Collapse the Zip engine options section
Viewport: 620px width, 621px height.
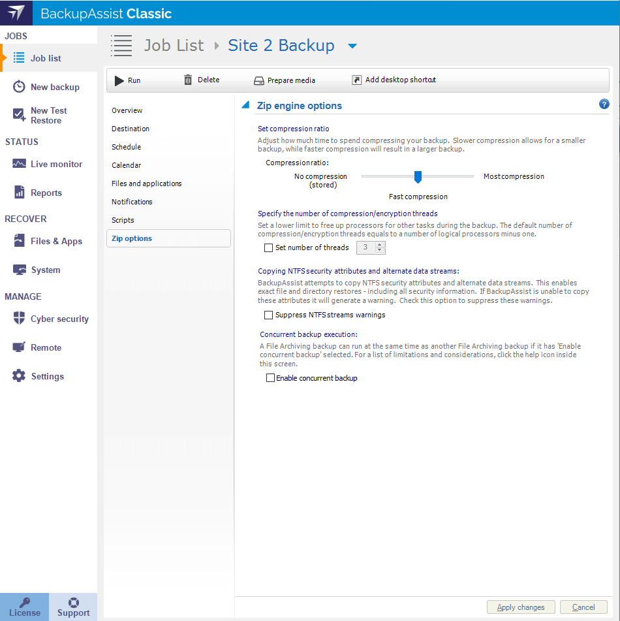click(x=246, y=105)
